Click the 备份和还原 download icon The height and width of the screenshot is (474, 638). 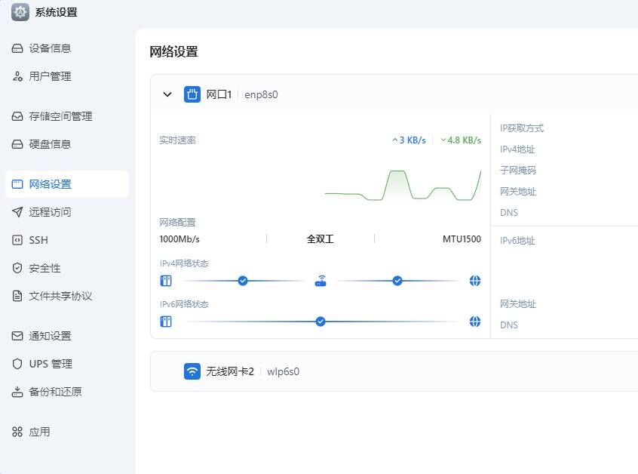pyautogui.click(x=17, y=392)
